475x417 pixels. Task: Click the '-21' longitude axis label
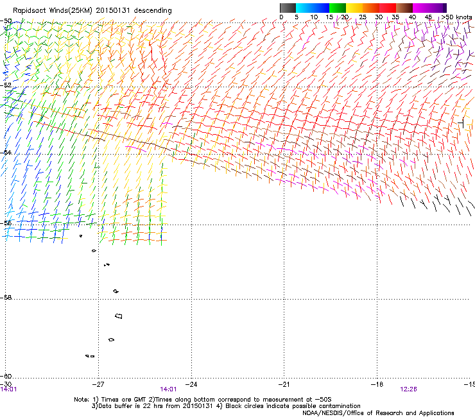tap(284, 384)
